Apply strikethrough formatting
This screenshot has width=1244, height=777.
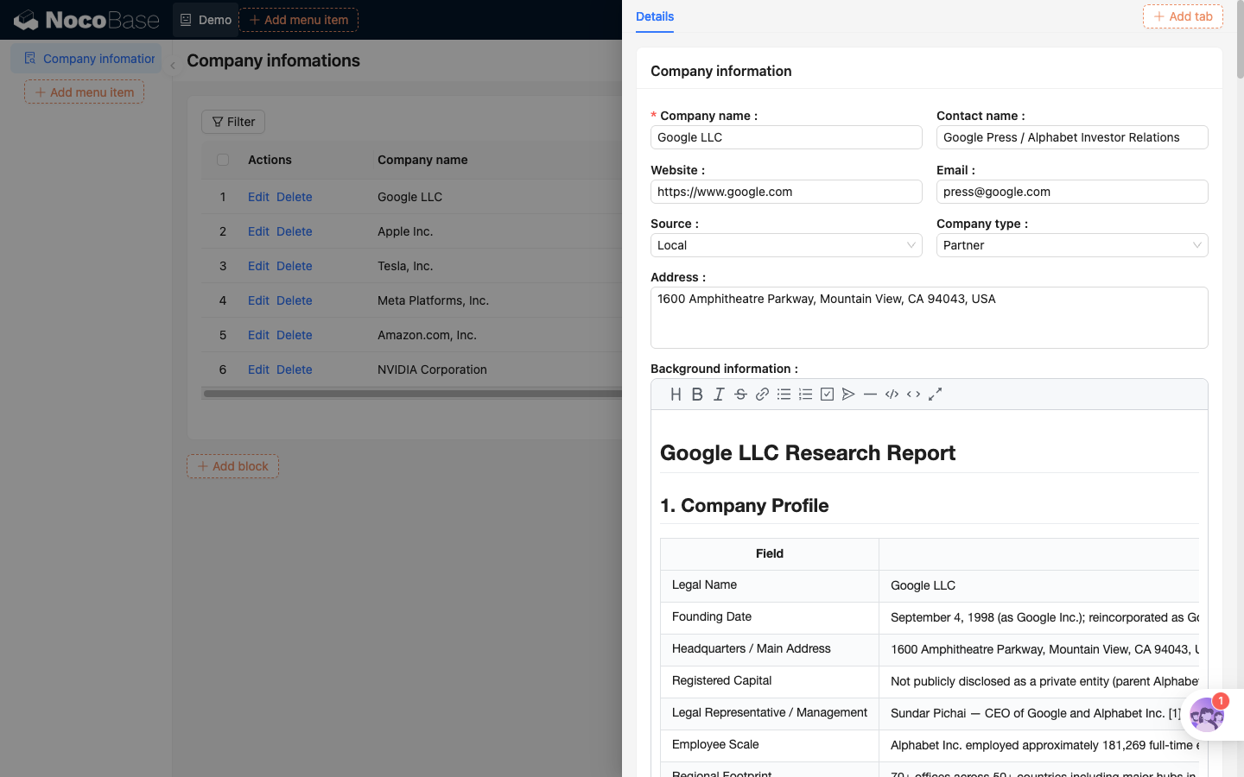[740, 395]
